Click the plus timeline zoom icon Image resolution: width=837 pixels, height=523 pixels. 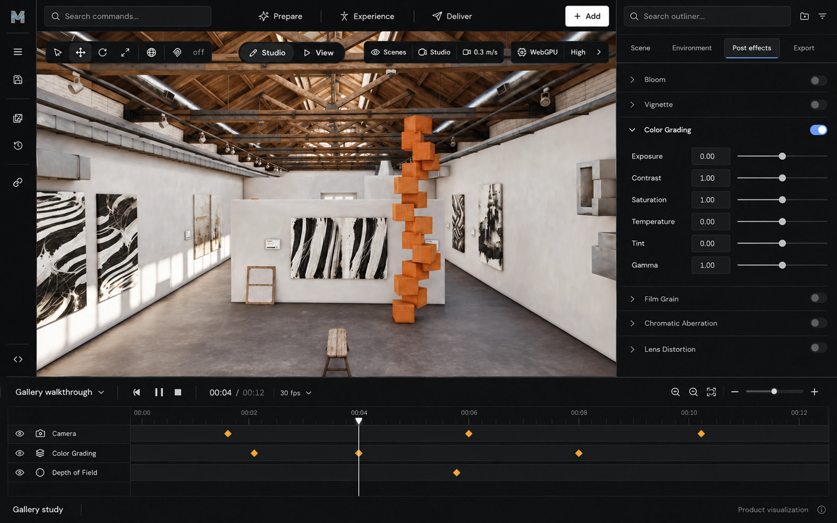click(814, 392)
